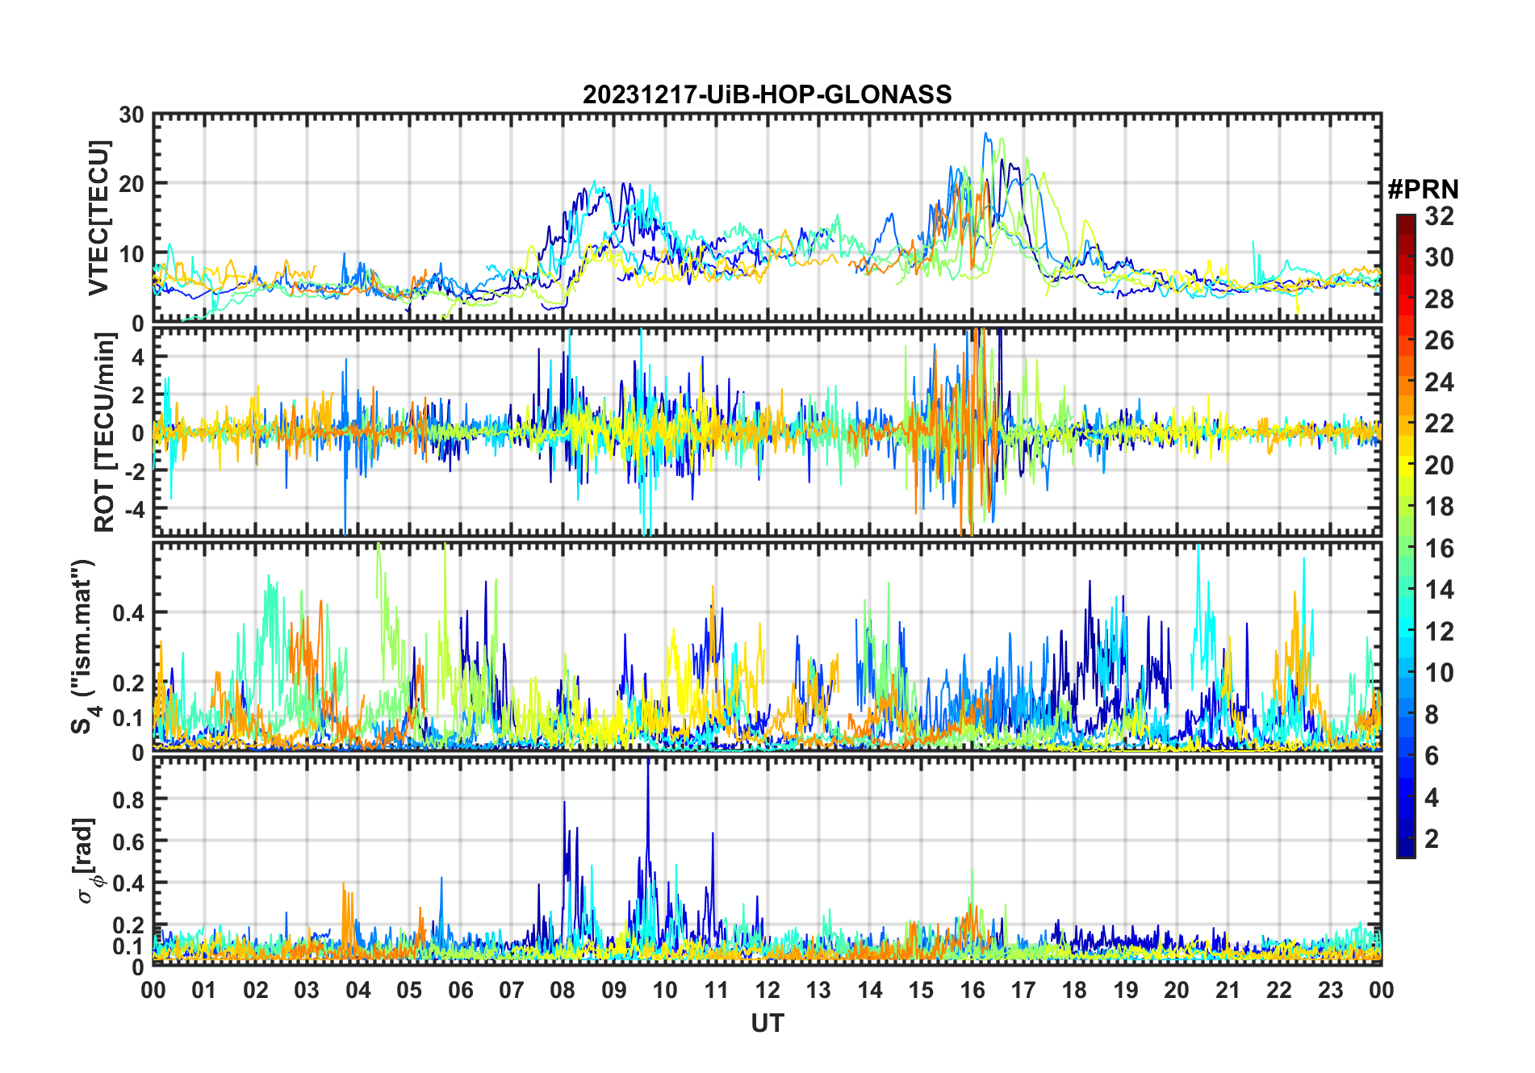Click x-axis hour tick label 21
Screen dimensions: 1535x1073
(x=1228, y=990)
